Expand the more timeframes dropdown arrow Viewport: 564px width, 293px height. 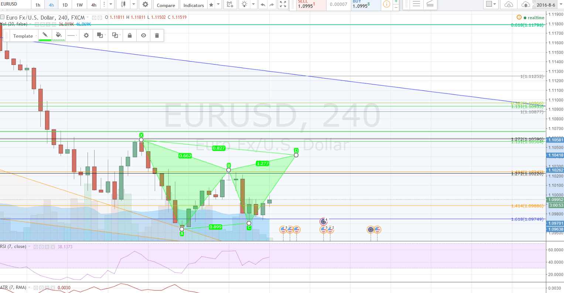point(111,4)
